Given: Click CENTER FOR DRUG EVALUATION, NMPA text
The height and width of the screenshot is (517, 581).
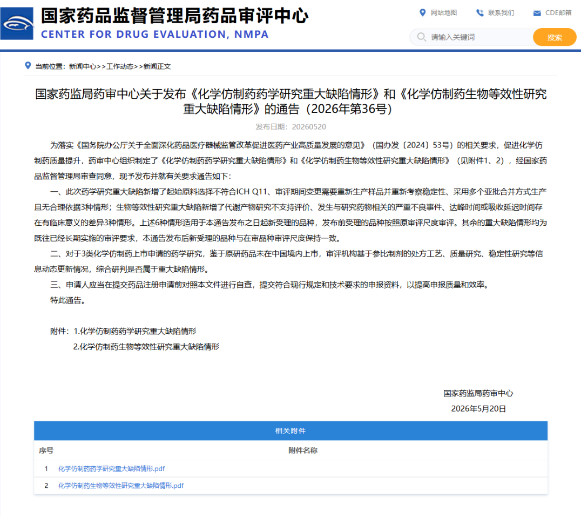Looking at the screenshot, I should pos(154,35).
